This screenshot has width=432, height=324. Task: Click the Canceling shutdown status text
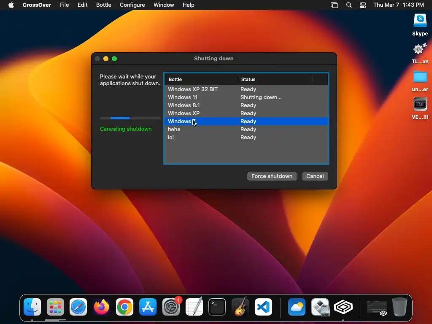point(126,129)
